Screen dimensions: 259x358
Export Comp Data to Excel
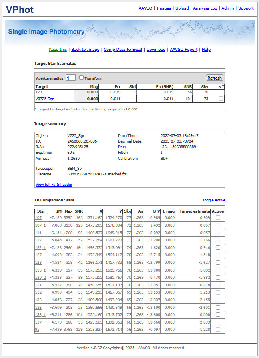pos(123,50)
